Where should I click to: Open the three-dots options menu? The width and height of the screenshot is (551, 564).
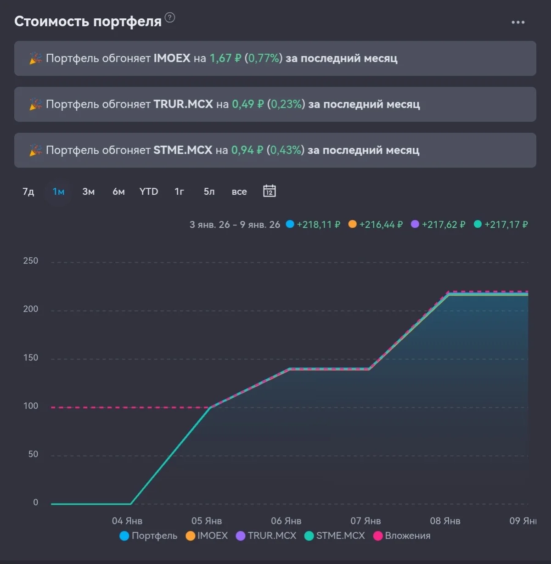click(x=518, y=22)
